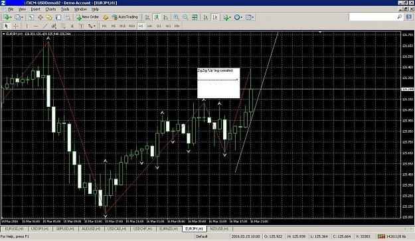Select the Text tool
415x241 pixels.
[72, 26]
